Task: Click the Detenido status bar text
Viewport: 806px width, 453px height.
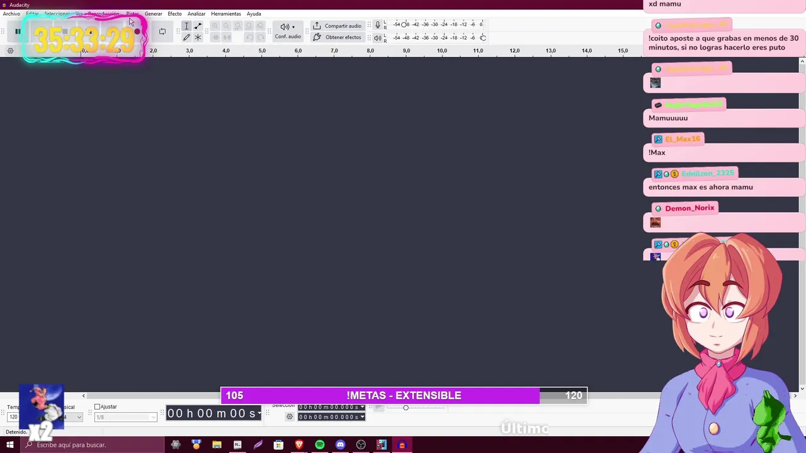Action: [16, 432]
